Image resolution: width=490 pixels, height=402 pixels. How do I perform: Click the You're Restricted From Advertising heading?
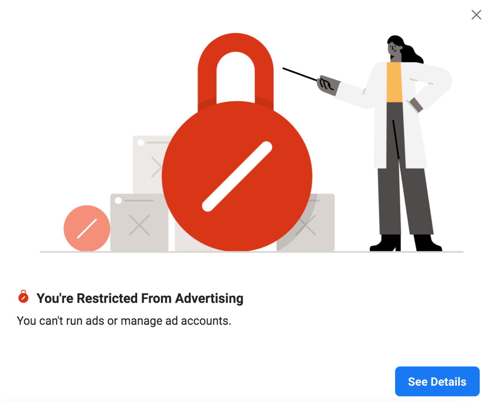click(140, 298)
